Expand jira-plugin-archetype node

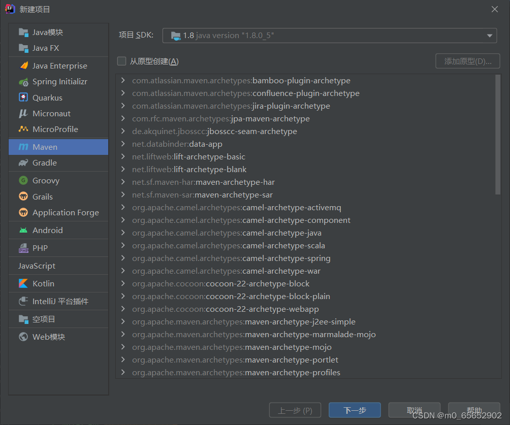[x=123, y=106]
